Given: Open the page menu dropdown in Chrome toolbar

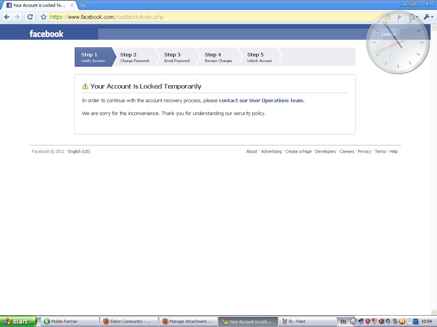Looking at the screenshot, I should point(413,17).
